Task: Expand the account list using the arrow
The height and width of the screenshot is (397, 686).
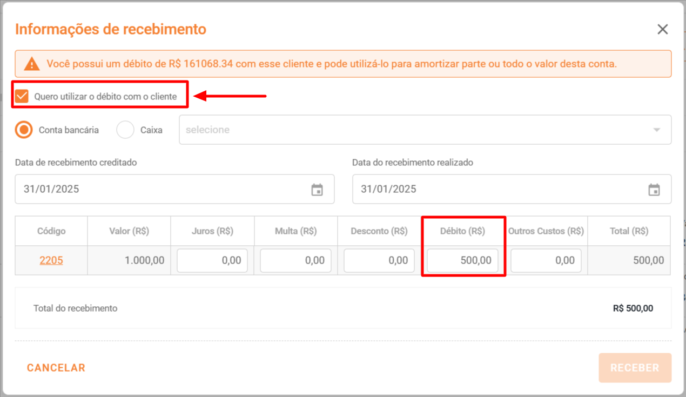Action: [x=657, y=130]
